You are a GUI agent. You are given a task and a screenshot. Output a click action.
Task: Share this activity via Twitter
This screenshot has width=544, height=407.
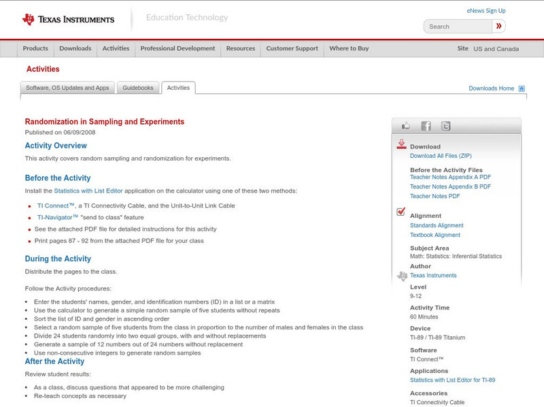(x=447, y=126)
